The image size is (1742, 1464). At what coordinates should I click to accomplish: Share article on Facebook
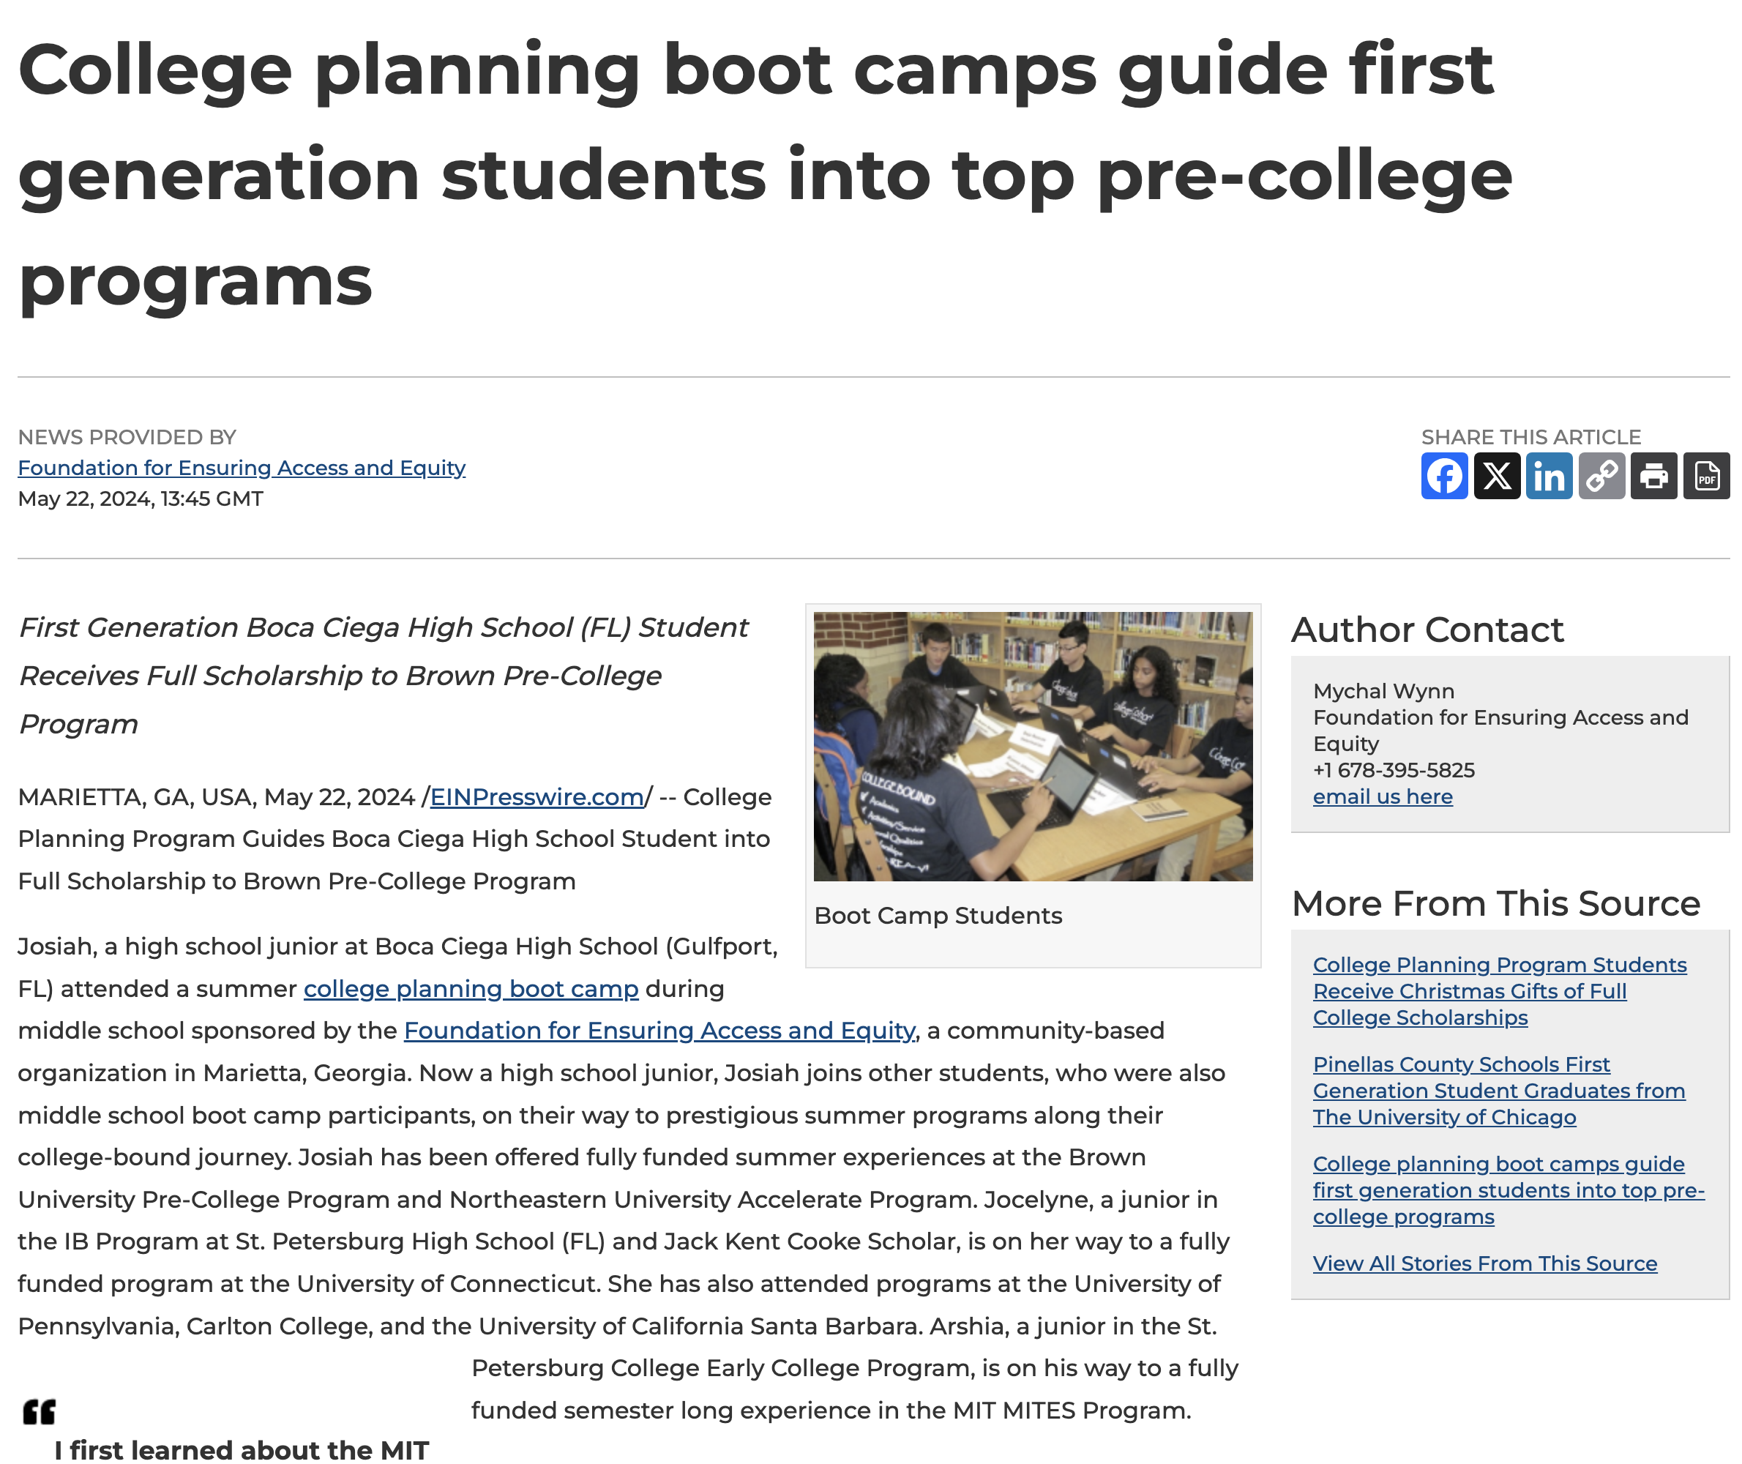coord(1443,476)
